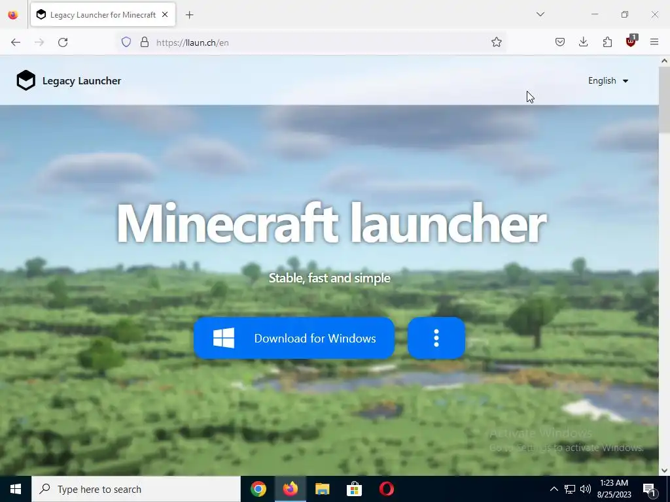This screenshot has width=670, height=502.
Task: Close the Legacy Launcher for Minecraft tab
Action: tap(165, 14)
